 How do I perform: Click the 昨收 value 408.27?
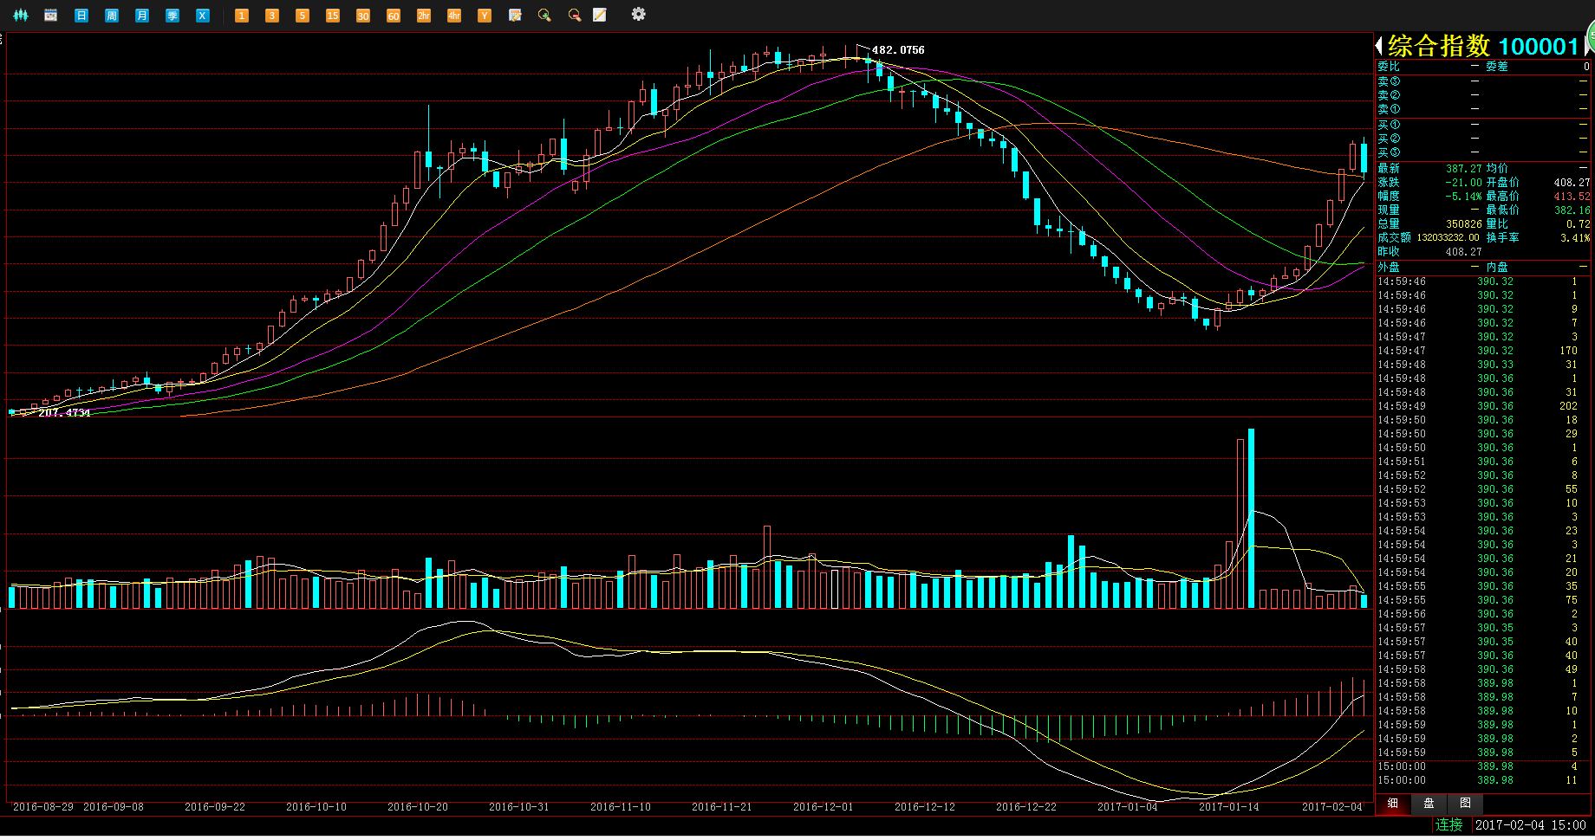[1464, 252]
